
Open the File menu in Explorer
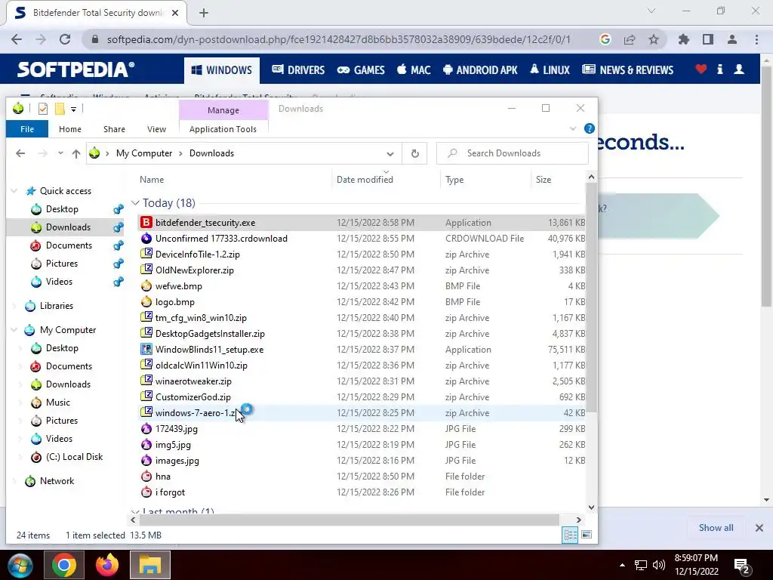click(x=27, y=128)
